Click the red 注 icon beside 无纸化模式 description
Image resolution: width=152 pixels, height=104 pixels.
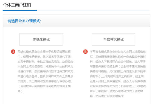pyautogui.click(x=13, y=52)
